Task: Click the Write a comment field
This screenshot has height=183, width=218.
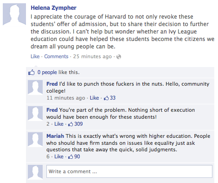Action: 129,171
